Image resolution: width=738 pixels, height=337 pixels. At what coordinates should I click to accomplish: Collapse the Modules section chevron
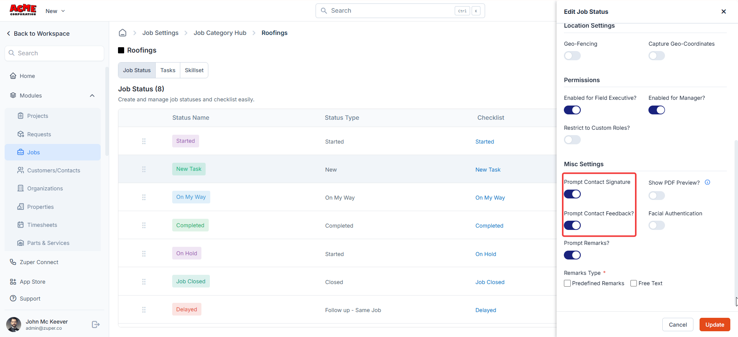pos(92,96)
